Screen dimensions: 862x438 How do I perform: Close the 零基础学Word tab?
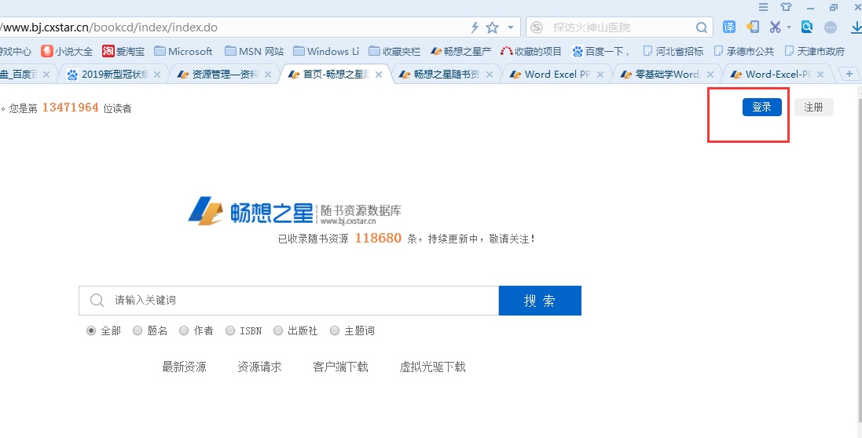pyautogui.click(x=710, y=75)
